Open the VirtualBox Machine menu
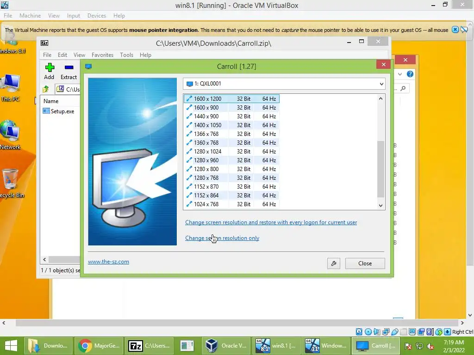 click(x=30, y=16)
